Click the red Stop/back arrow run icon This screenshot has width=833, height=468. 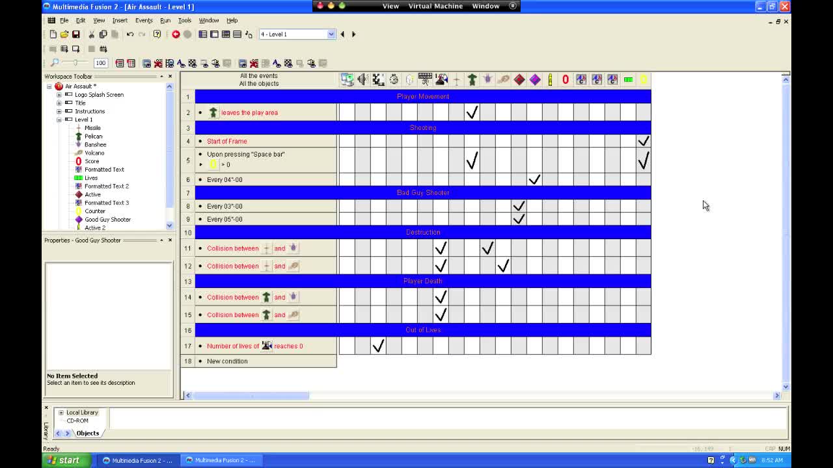point(176,34)
